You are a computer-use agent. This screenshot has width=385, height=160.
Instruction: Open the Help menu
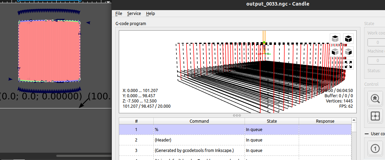(x=150, y=14)
